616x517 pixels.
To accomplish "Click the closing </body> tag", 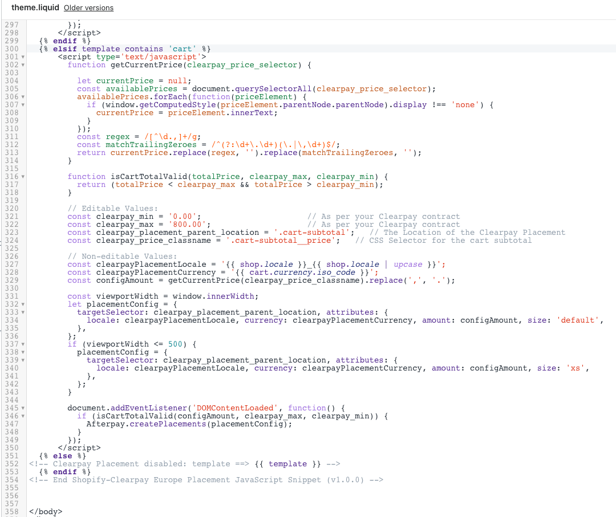I will (x=46, y=511).
